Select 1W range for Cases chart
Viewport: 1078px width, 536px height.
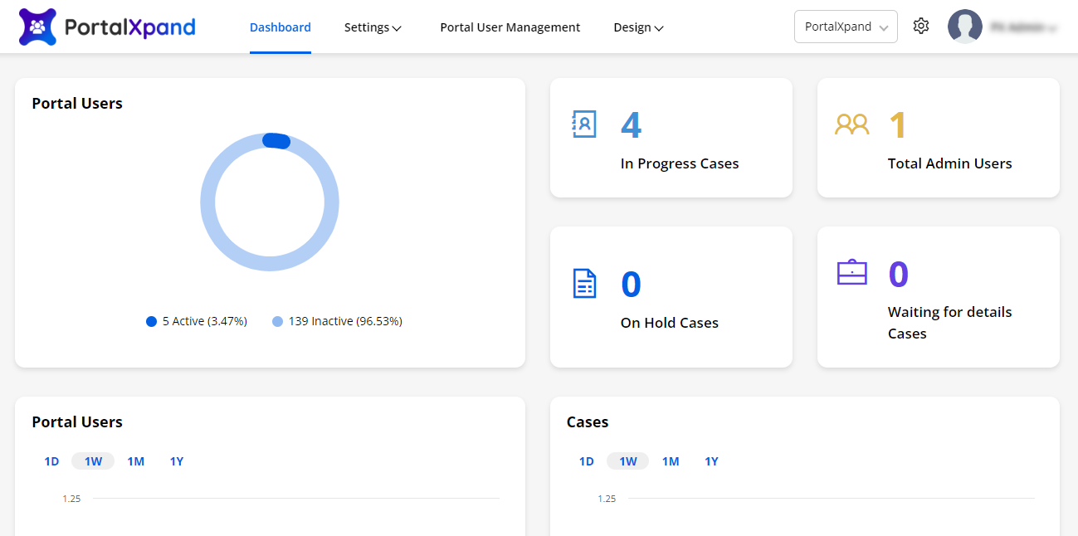tap(627, 461)
